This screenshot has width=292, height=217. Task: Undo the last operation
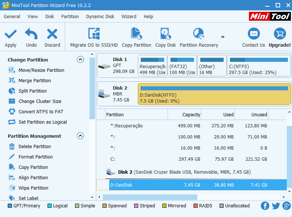[31, 38]
